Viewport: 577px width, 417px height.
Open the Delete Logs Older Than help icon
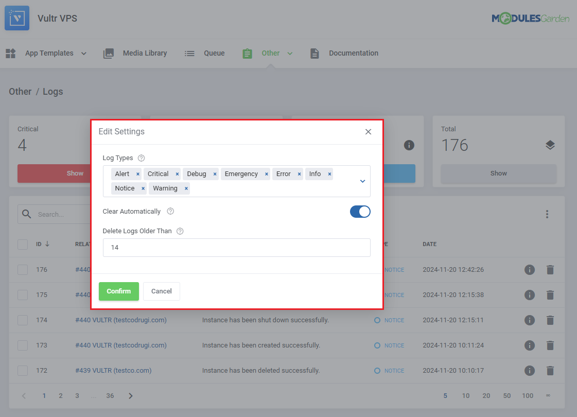coord(180,231)
